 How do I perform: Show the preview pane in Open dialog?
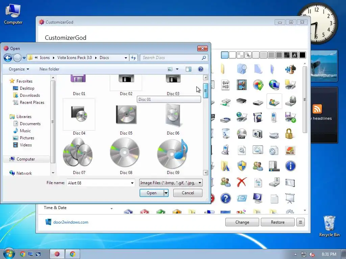189,69
